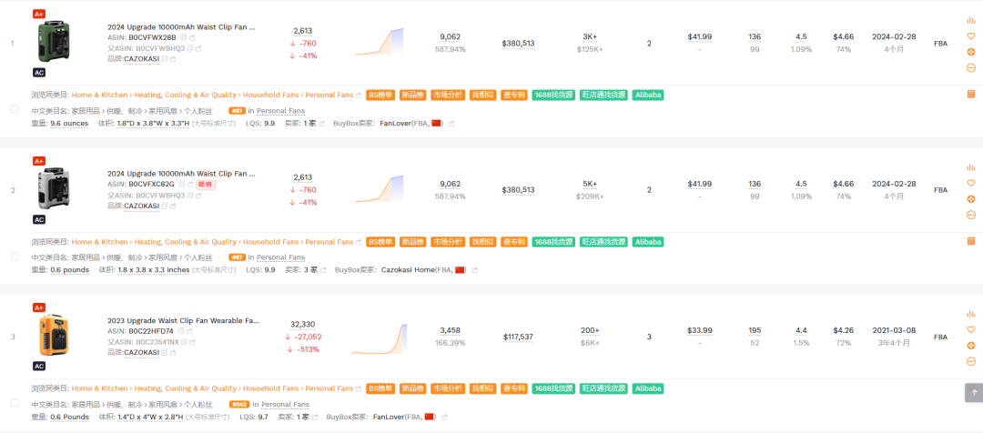Viewport: 983px width, 433px height.
Task: Favorite the second product with heart icon
Action: pos(970,183)
